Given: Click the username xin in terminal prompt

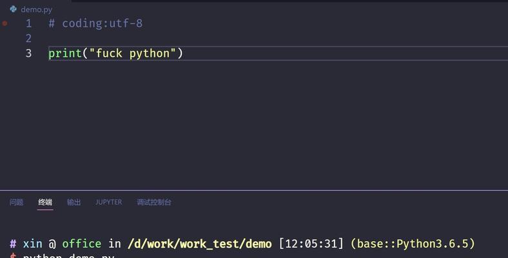Looking at the screenshot, I should coord(32,244).
